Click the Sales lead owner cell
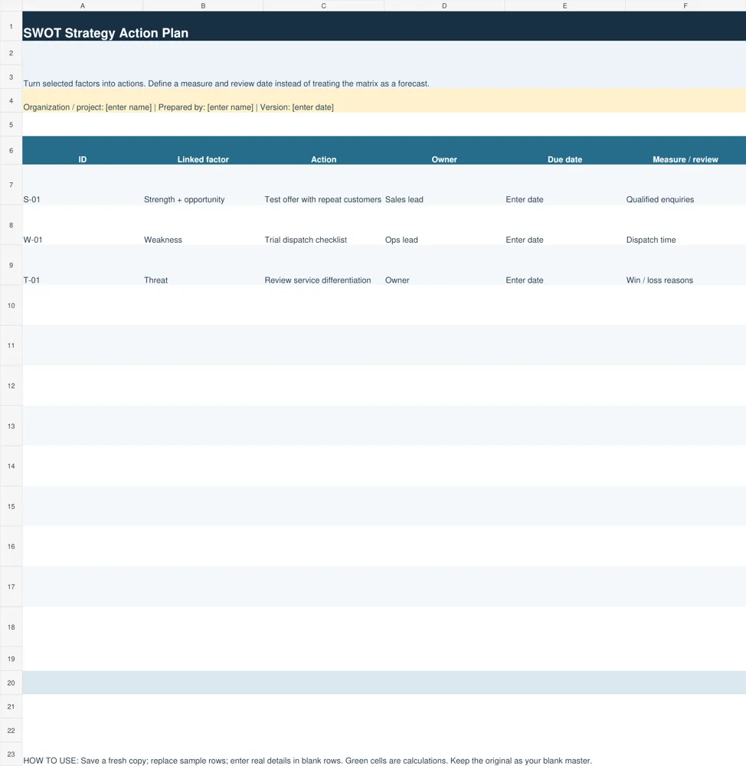746x766 pixels. click(444, 185)
